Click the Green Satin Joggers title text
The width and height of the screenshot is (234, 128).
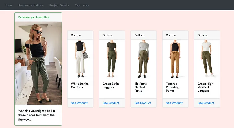tap(111, 86)
